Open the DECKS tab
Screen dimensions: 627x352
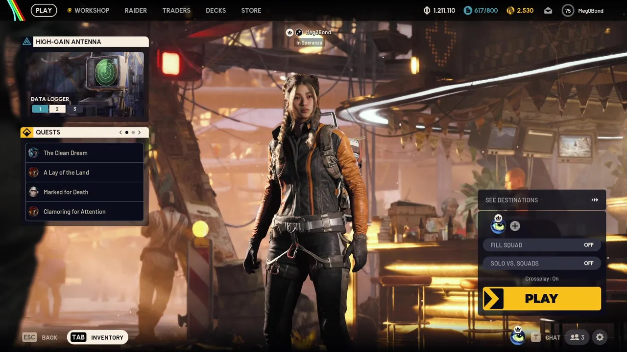click(216, 10)
